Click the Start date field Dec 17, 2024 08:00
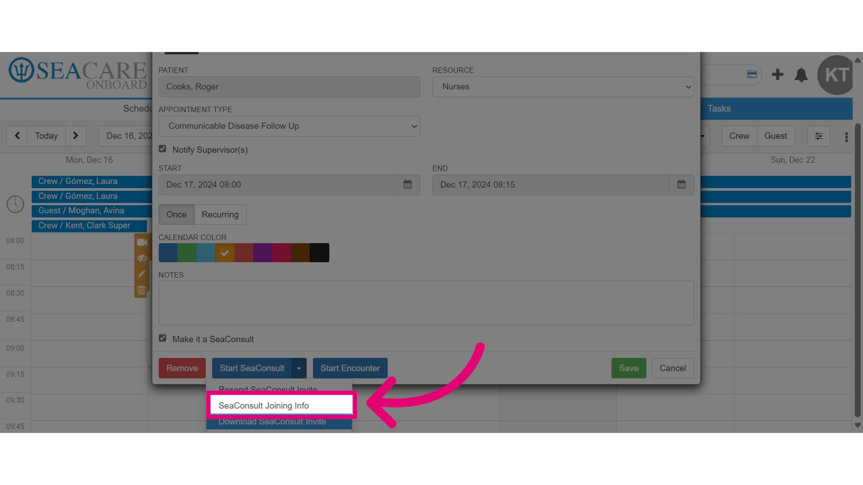The height and width of the screenshot is (485, 863). pyautogui.click(x=277, y=185)
